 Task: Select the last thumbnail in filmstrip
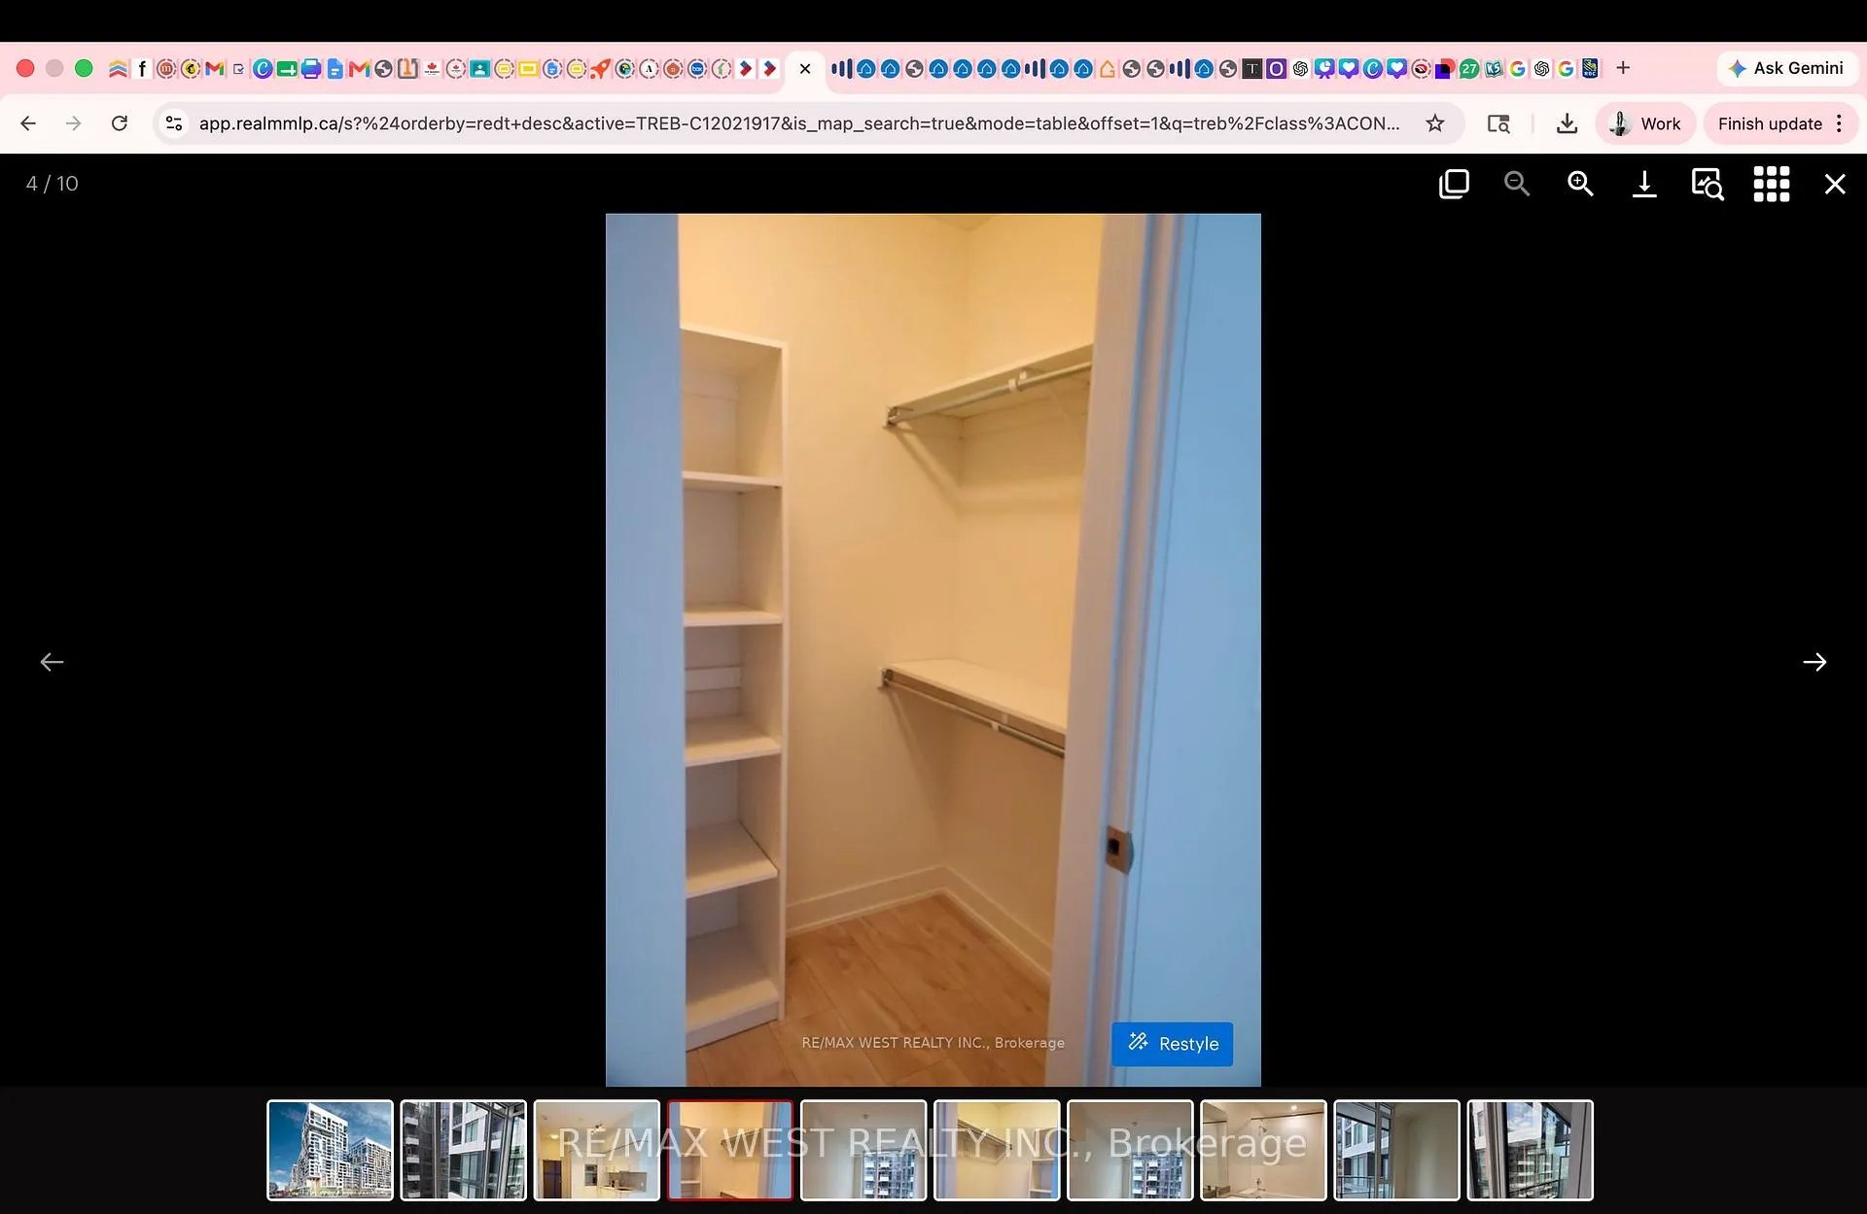pyautogui.click(x=1531, y=1150)
